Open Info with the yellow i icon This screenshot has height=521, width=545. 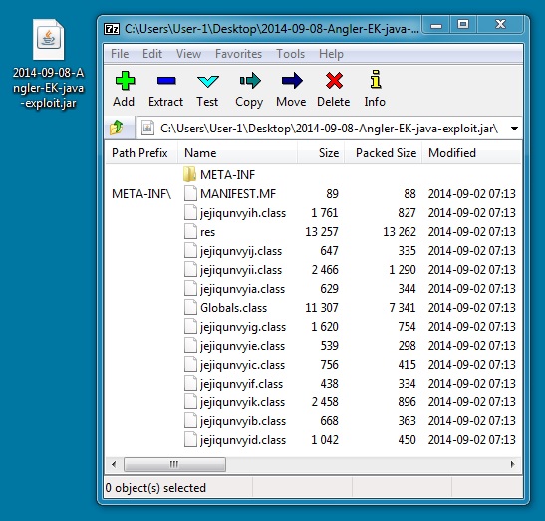[x=375, y=79]
